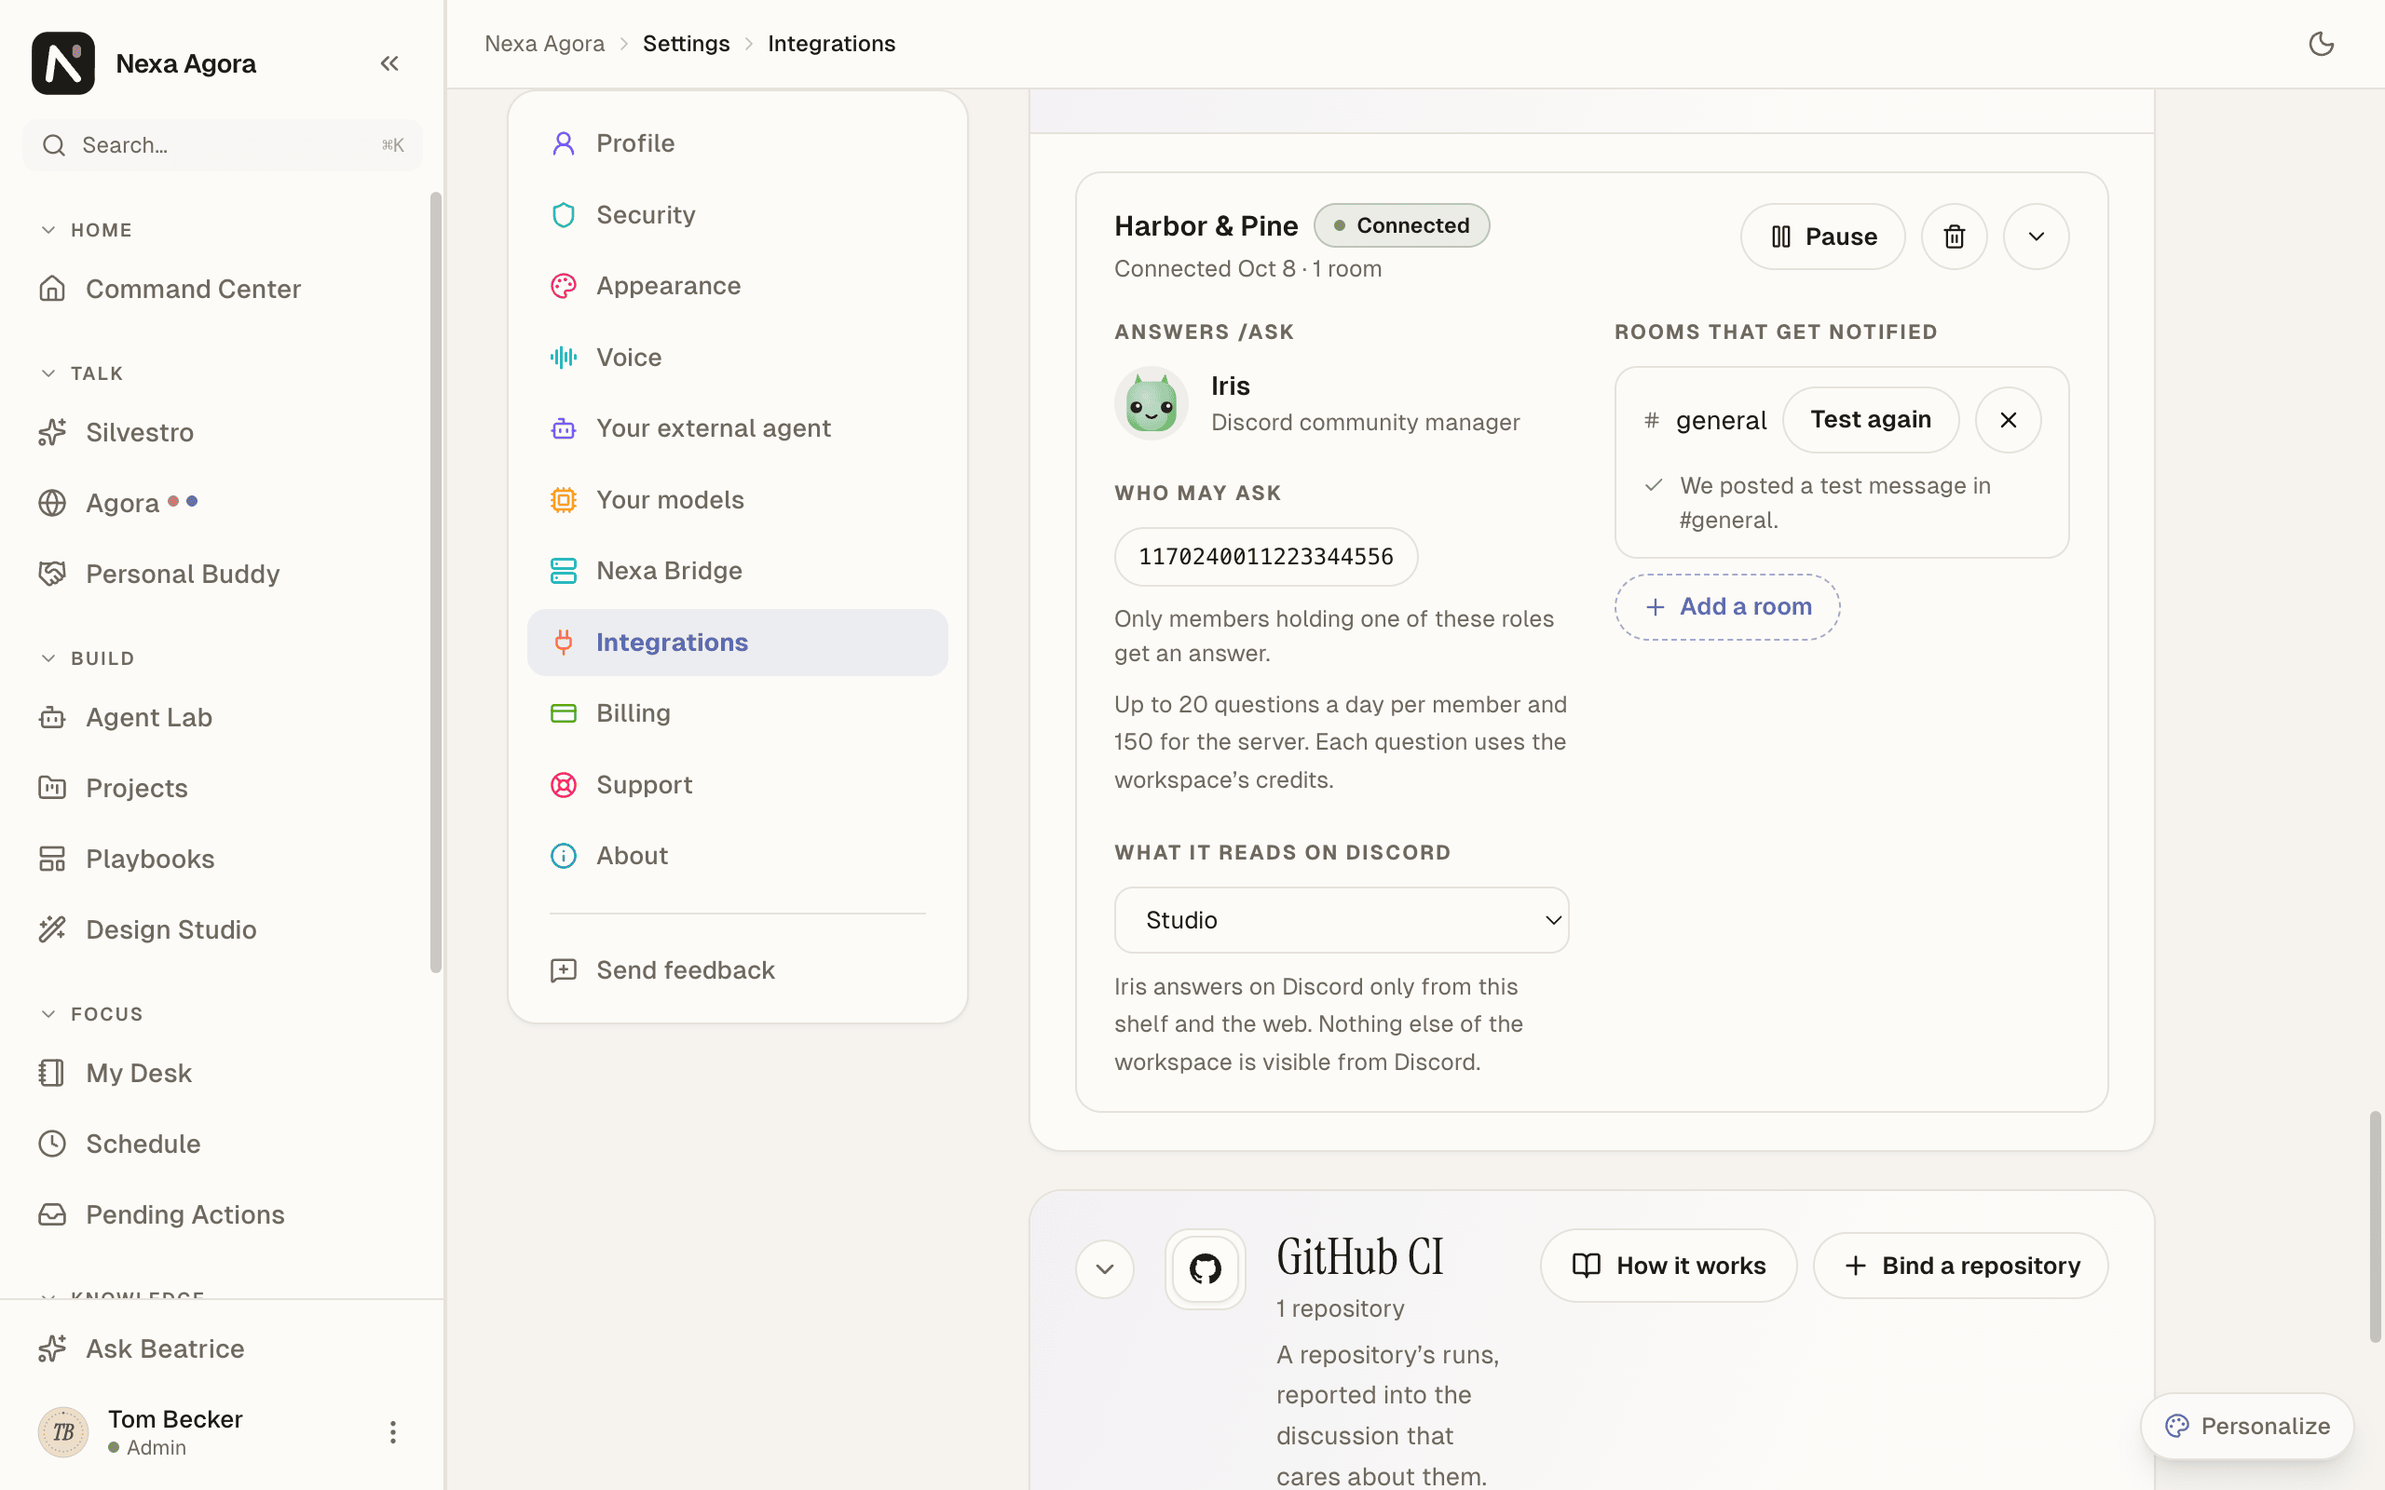
Task: Collapse the sidebar with double-chevron icon
Action: point(389,63)
